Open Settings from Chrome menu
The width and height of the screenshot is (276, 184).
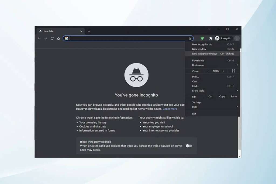[x=196, y=102]
